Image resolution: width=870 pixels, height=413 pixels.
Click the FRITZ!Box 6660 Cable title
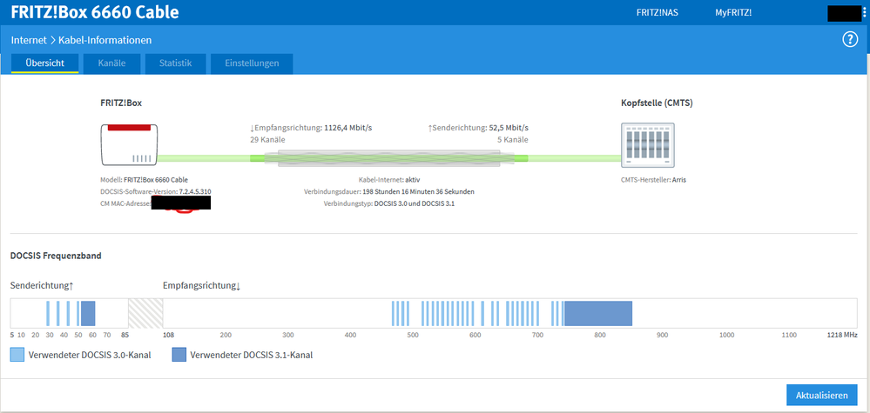point(95,12)
